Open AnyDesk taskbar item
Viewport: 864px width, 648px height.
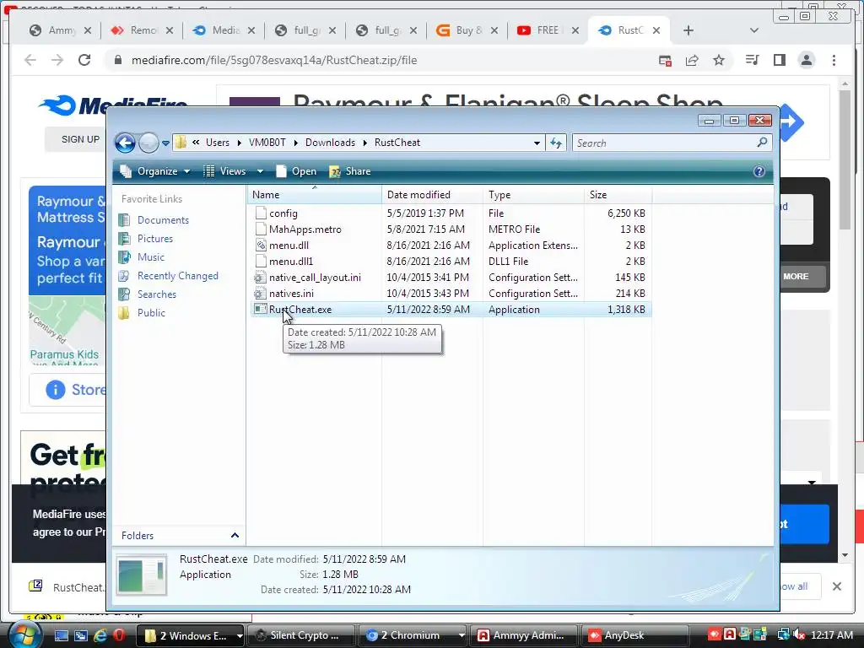tap(635, 635)
